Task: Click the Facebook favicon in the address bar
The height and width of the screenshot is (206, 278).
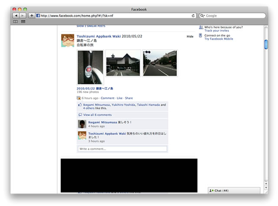Action: tap(38, 16)
